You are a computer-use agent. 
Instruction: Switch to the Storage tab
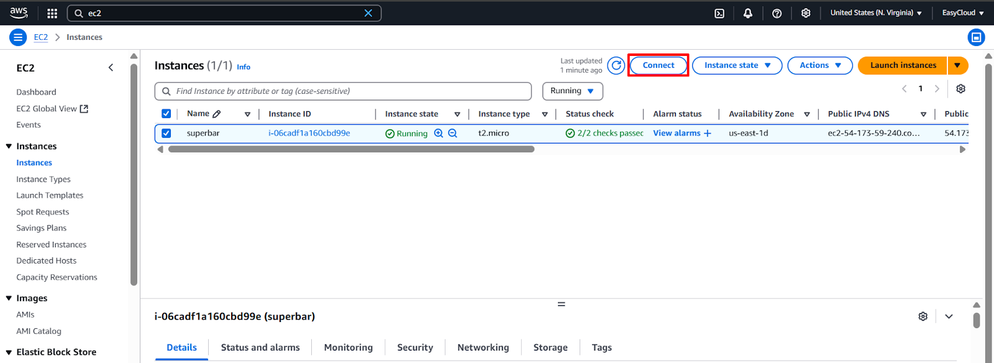click(550, 347)
